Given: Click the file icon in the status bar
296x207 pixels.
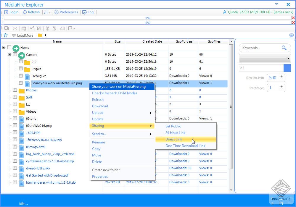Looking at the screenshot, I should point(281,203).
